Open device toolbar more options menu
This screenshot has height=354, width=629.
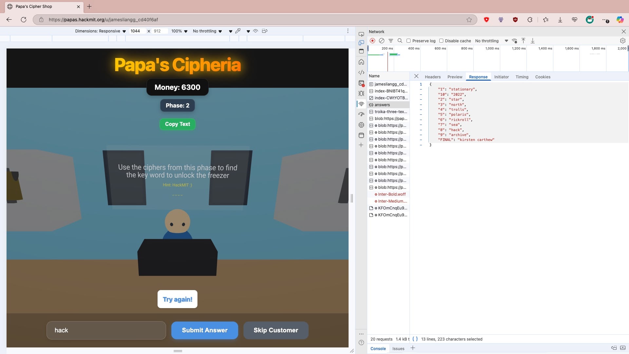[x=348, y=31]
